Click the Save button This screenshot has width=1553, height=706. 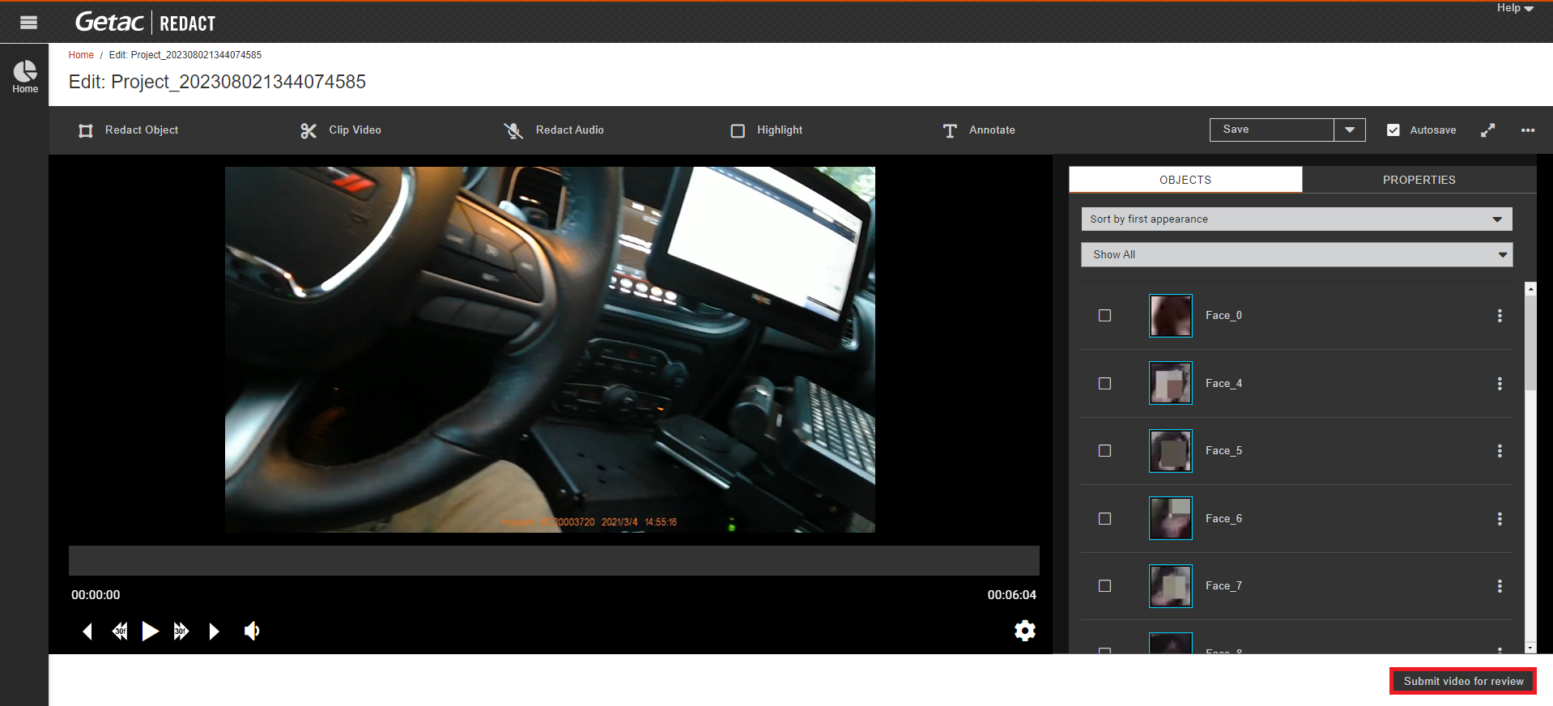1271,130
